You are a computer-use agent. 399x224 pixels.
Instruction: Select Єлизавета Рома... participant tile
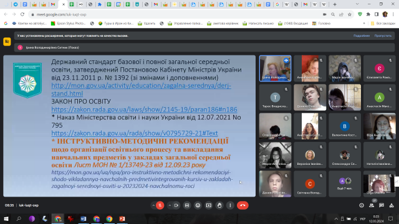click(x=380, y=68)
